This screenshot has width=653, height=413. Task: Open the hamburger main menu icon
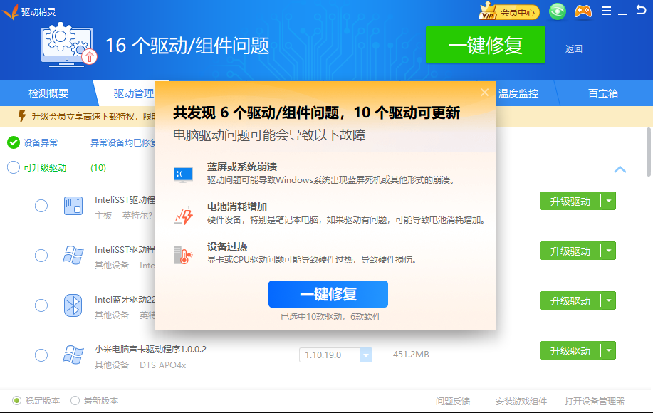[x=607, y=11]
